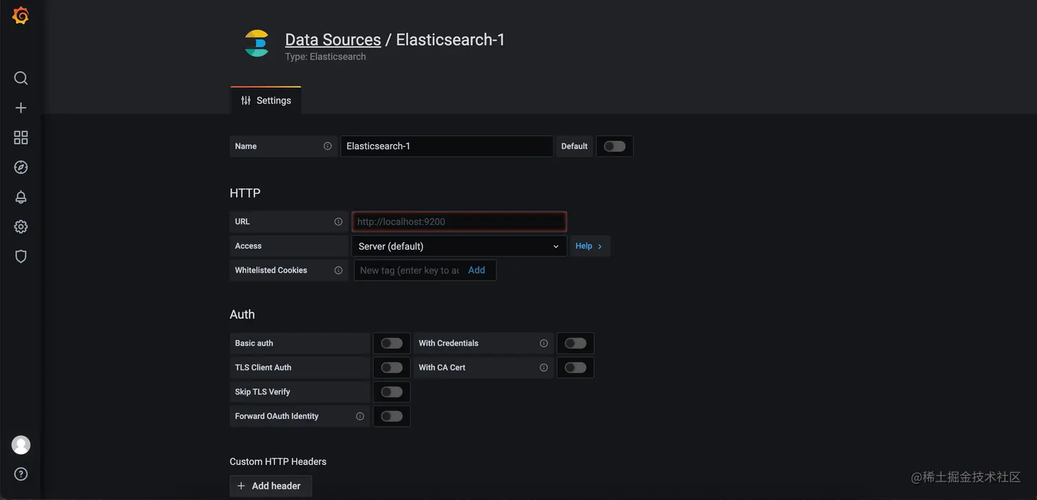Open the search magnifier in sidebar
Viewport: 1037px width, 500px height.
(x=21, y=78)
